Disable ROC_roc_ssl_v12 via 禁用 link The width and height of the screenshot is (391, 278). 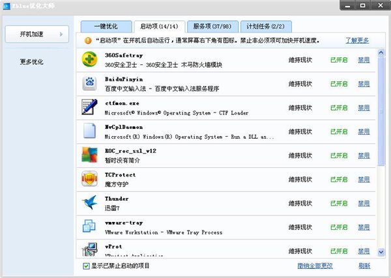[x=364, y=156]
